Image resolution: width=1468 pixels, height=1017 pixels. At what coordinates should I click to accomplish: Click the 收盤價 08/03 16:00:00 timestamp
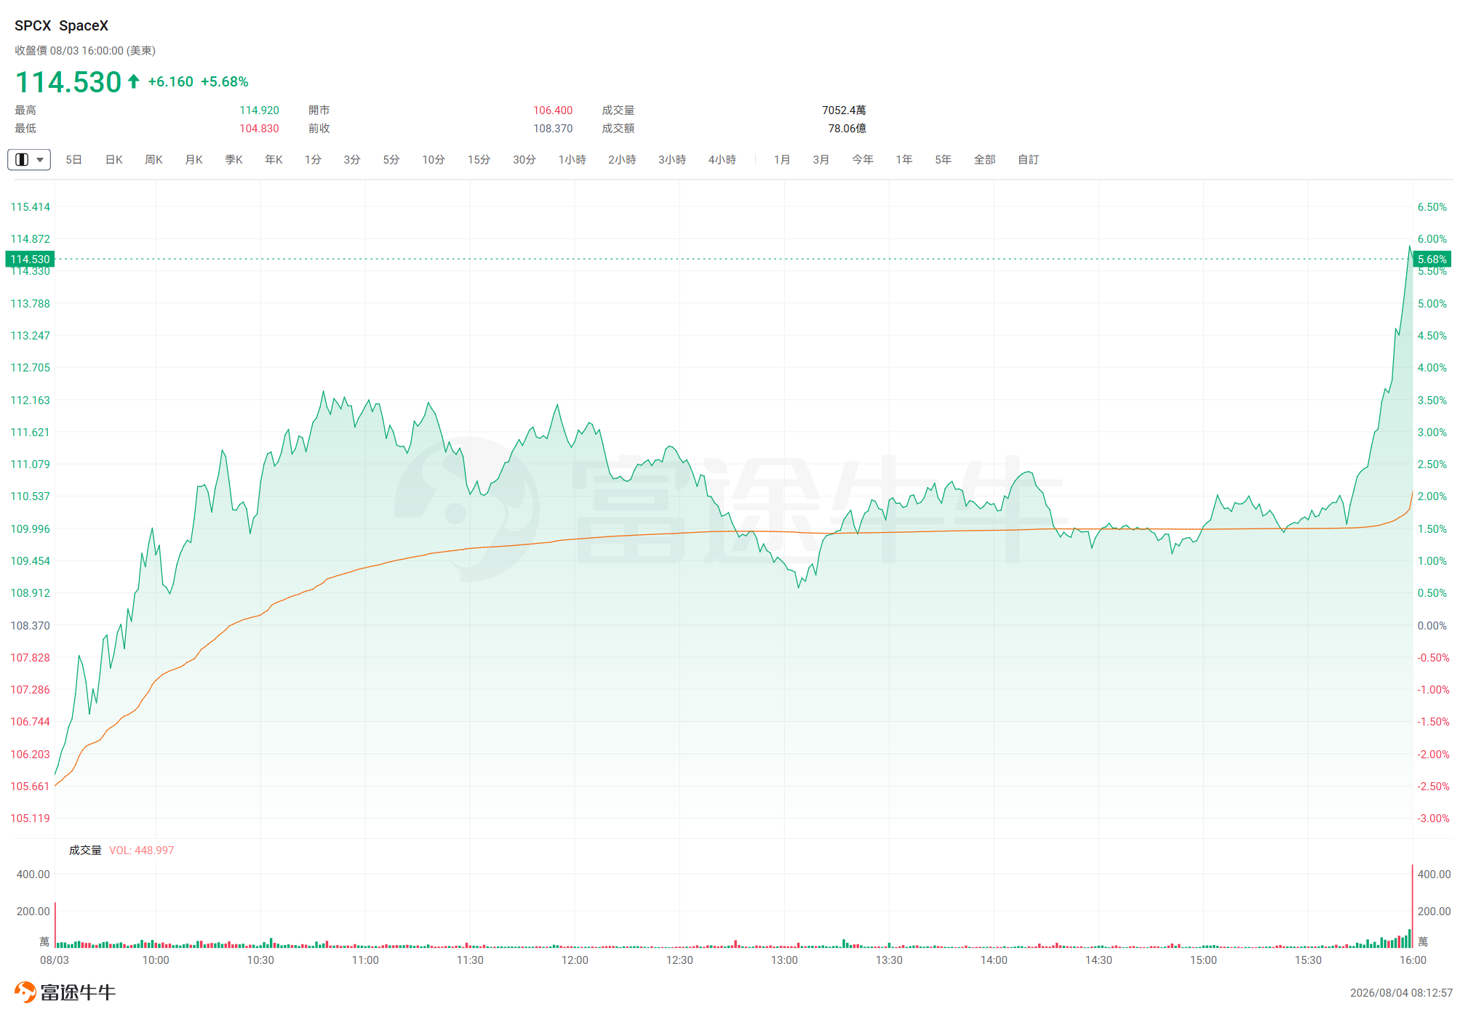coord(85,51)
